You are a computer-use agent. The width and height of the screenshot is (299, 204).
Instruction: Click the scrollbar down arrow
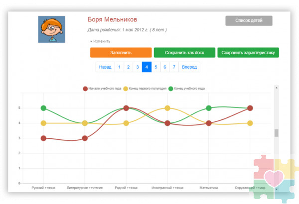click(x=276, y=189)
